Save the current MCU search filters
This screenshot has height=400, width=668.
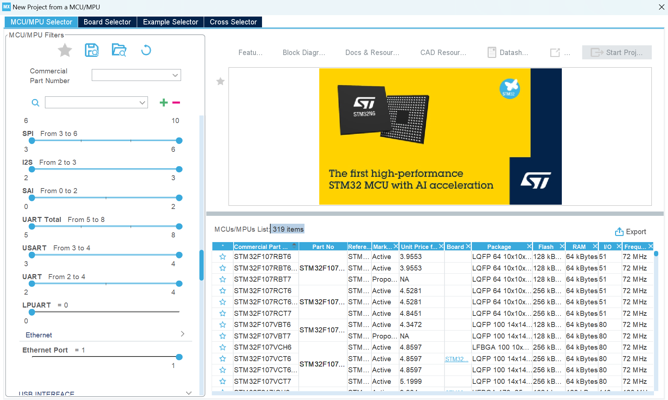click(92, 50)
